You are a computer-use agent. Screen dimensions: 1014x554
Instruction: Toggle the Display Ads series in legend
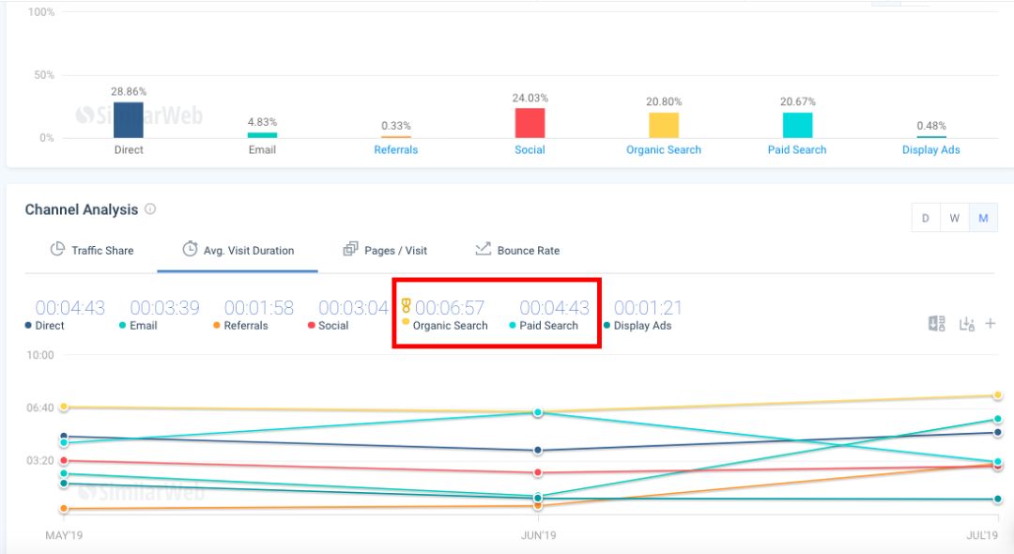(x=638, y=326)
